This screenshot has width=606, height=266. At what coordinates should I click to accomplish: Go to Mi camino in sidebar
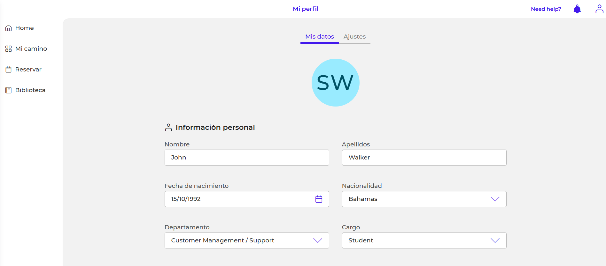[31, 49]
